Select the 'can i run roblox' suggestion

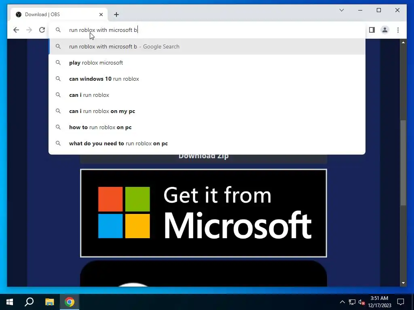point(207,95)
